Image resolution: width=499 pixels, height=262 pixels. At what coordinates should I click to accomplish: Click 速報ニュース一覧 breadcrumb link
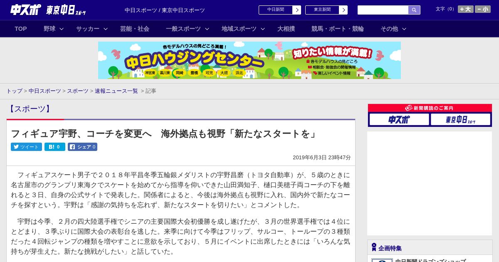(x=116, y=91)
